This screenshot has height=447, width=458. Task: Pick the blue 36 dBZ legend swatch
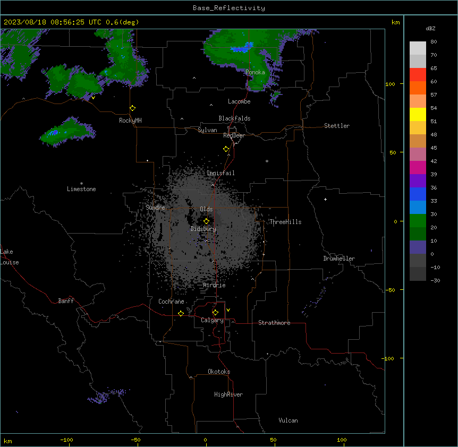click(x=418, y=194)
